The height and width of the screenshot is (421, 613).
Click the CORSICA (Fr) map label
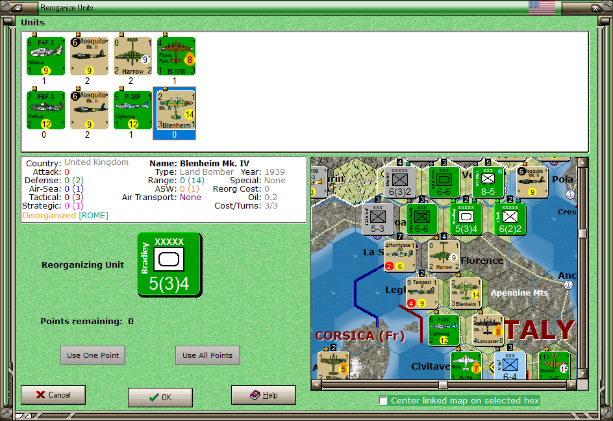[x=360, y=336]
